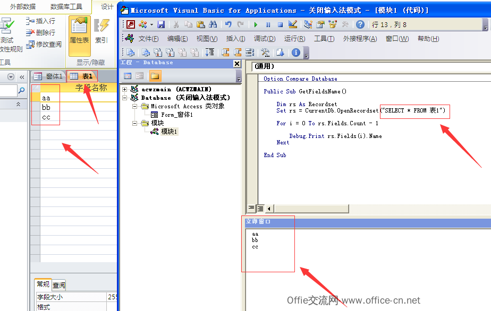The image size is (491, 311).
Task: Click the Paste clipboard icon
Action: point(200,24)
